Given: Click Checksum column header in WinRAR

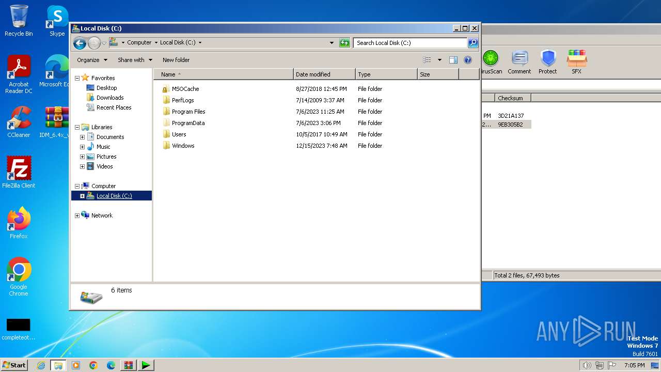Looking at the screenshot, I should (513, 98).
